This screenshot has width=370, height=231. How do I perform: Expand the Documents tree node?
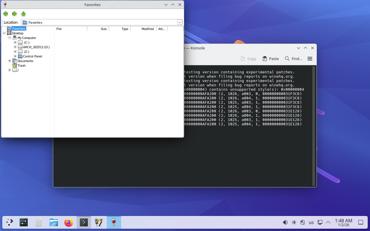10,61
